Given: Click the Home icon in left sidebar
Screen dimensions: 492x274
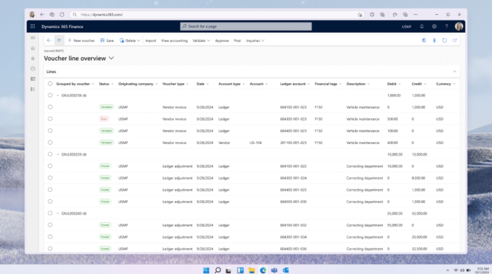Looking at the screenshot, I should pyautogui.click(x=33, y=48).
